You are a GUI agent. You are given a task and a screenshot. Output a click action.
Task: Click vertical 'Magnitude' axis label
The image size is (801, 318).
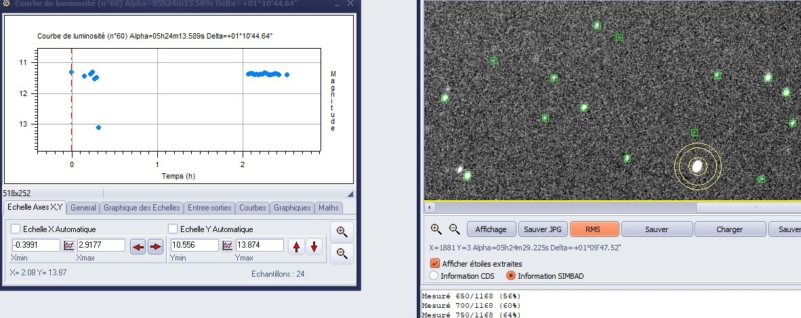333,101
